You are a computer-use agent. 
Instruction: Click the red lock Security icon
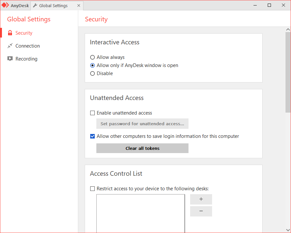point(10,33)
